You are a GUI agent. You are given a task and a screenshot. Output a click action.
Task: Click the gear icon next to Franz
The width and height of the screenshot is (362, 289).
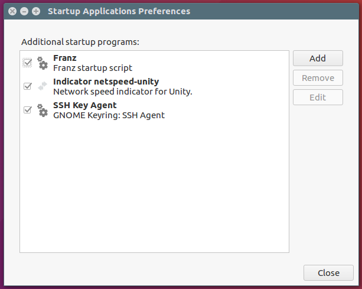[43, 63]
